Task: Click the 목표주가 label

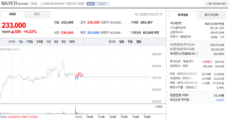Action: click(188, 61)
